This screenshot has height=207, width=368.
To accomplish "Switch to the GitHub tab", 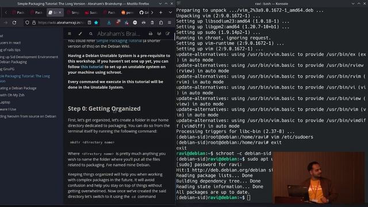I will (144, 13).
